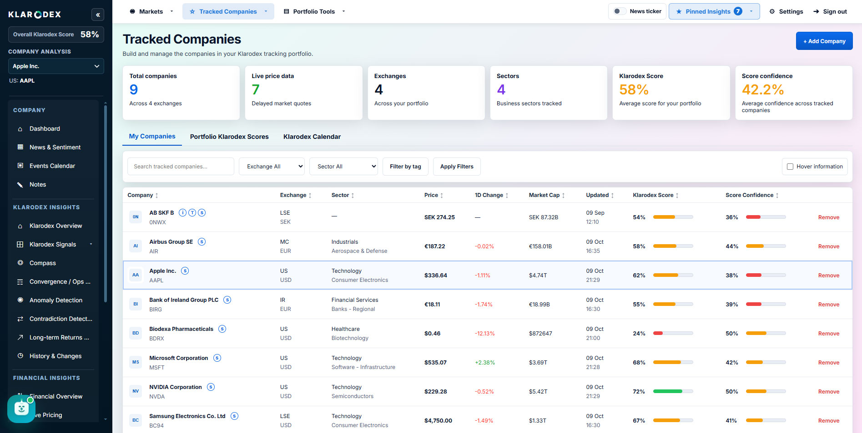Open the Pinned Insights dropdown
This screenshot has width=862, height=433.
coord(714,11)
